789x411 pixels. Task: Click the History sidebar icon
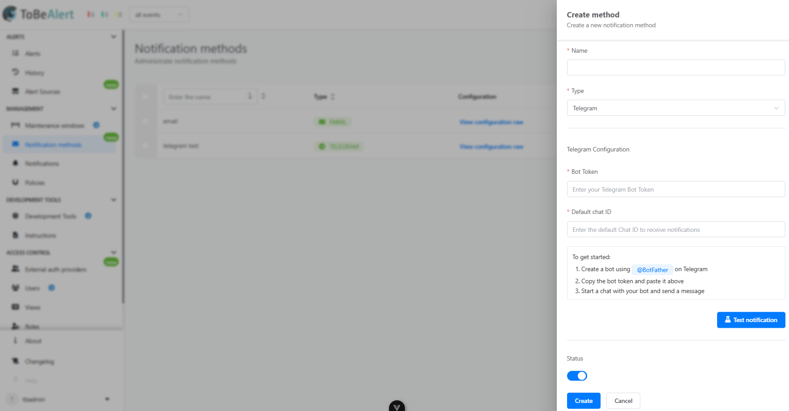click(x=16, y=72)
